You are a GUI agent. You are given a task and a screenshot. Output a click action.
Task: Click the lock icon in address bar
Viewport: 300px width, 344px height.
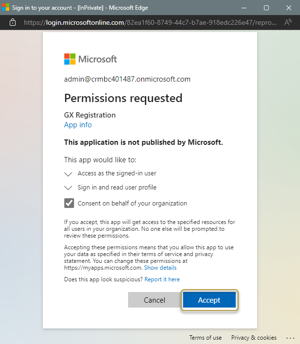point(13,22)
